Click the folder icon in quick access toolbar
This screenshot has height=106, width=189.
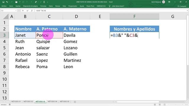[16, 2]
